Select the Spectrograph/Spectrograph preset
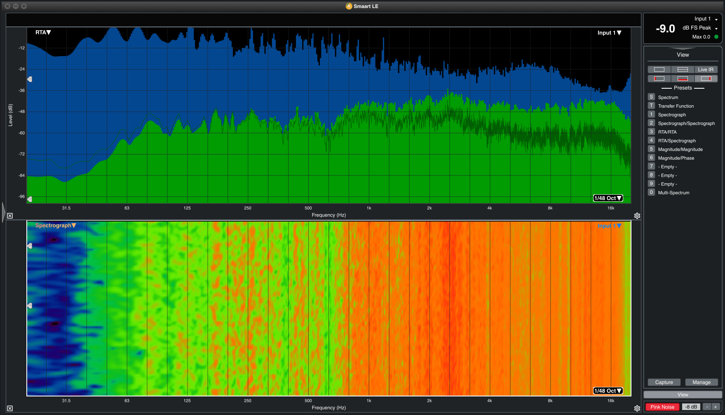The width and height of the screenshot is (725, 415). coord(686,123)
